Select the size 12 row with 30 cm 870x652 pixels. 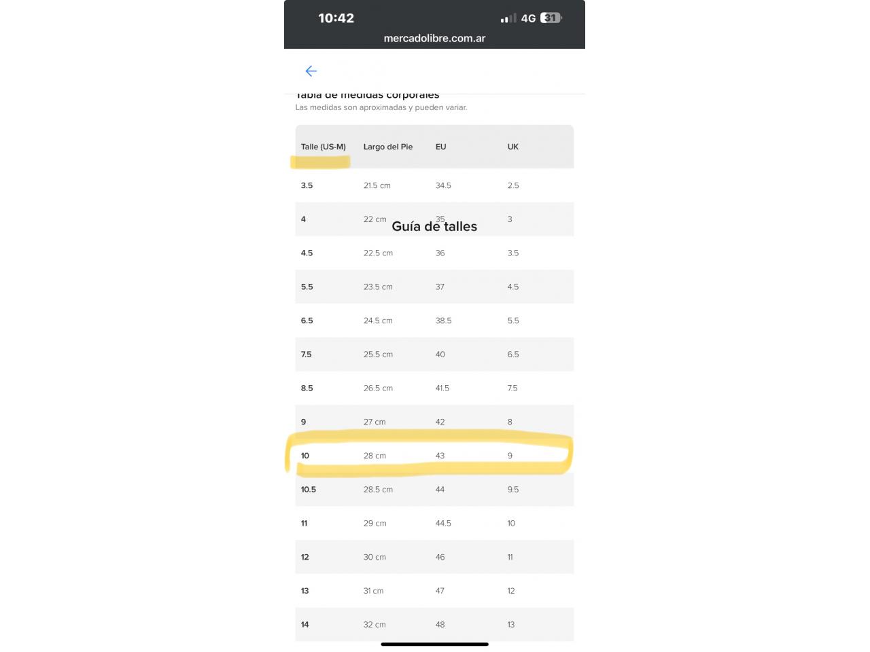click(x=434, y=557)
